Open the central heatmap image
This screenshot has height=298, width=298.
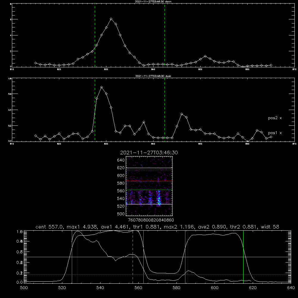click(x=149, y=186)
